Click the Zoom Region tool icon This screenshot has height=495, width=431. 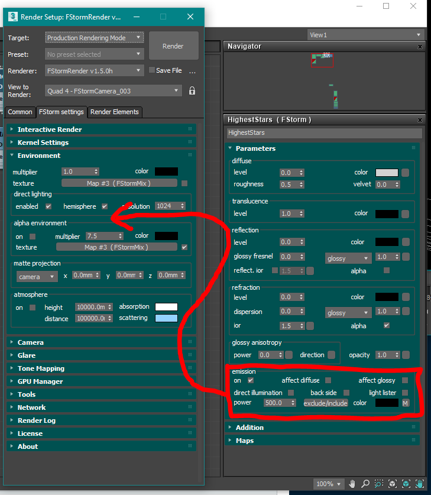tap(378, 483)
